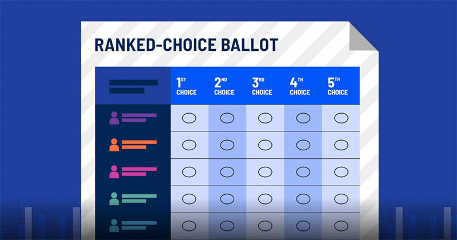The height and width of the screenshot is (240, 457).
Task: Mark orange candidate as 2nd choice
Action: coord(227,145)
